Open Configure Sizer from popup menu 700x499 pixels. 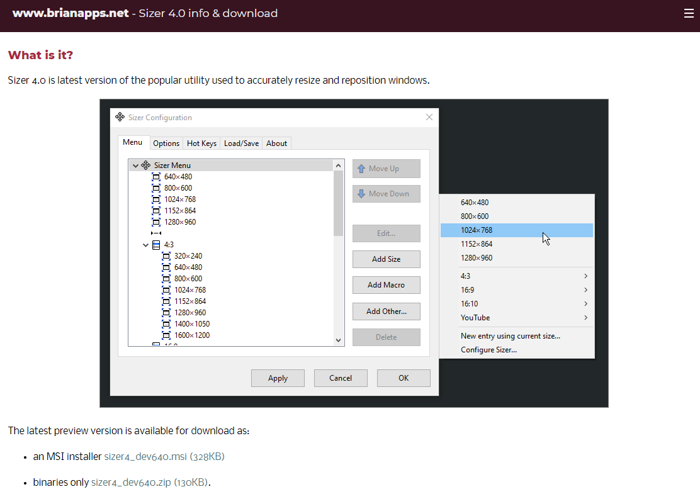coord(517,350)
